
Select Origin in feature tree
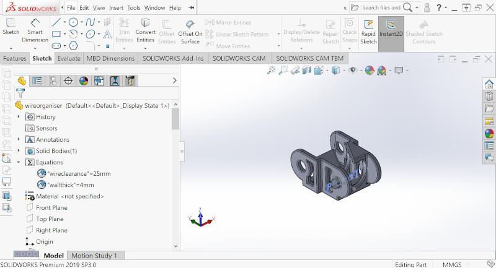(x=39, y=241)
